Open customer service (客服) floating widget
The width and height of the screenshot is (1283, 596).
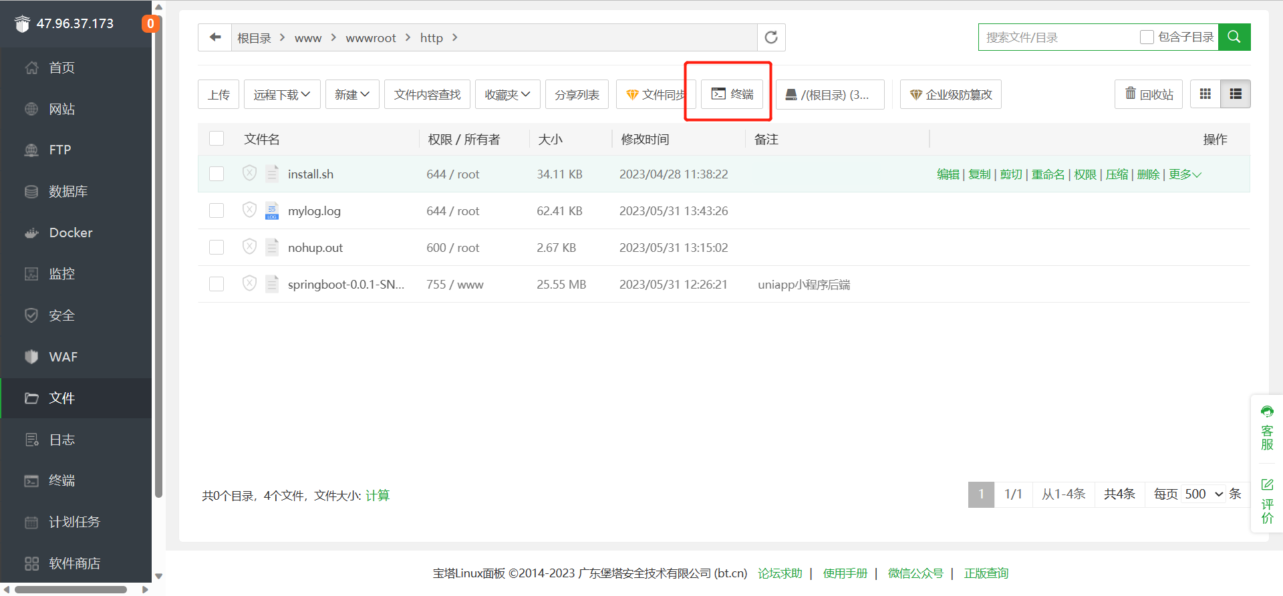tap(1266, 428)
